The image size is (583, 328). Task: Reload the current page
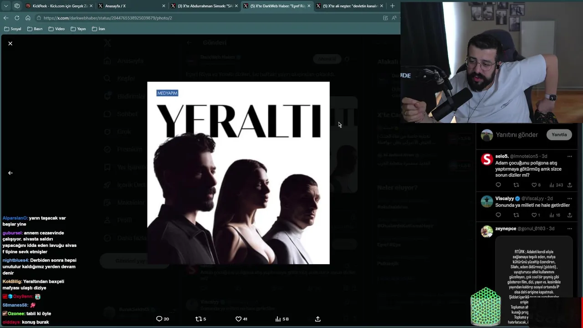[17, 18]
